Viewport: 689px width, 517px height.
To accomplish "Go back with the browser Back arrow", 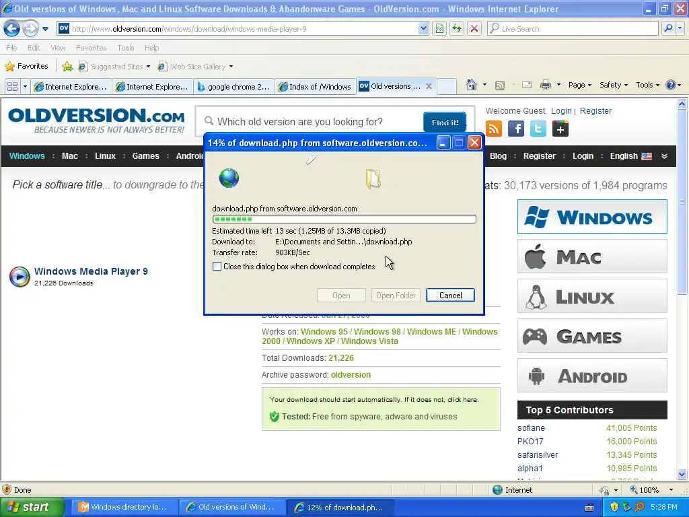I will [x=11, y=29].
